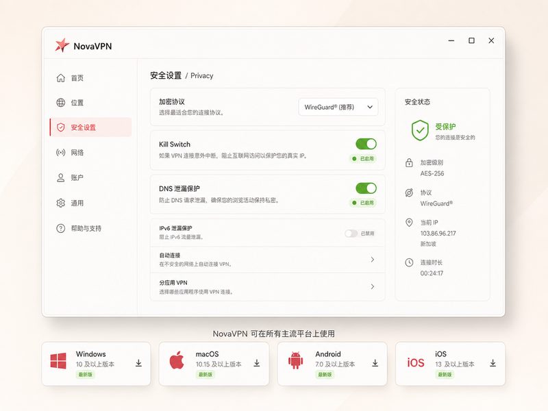The image size is (548, 411).
Task: Click the DNS 泄漏保护 已启用 badge
Action: click(x=363, y=203)
